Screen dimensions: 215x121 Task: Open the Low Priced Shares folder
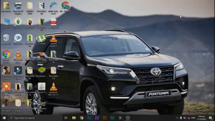click(18, 105)
